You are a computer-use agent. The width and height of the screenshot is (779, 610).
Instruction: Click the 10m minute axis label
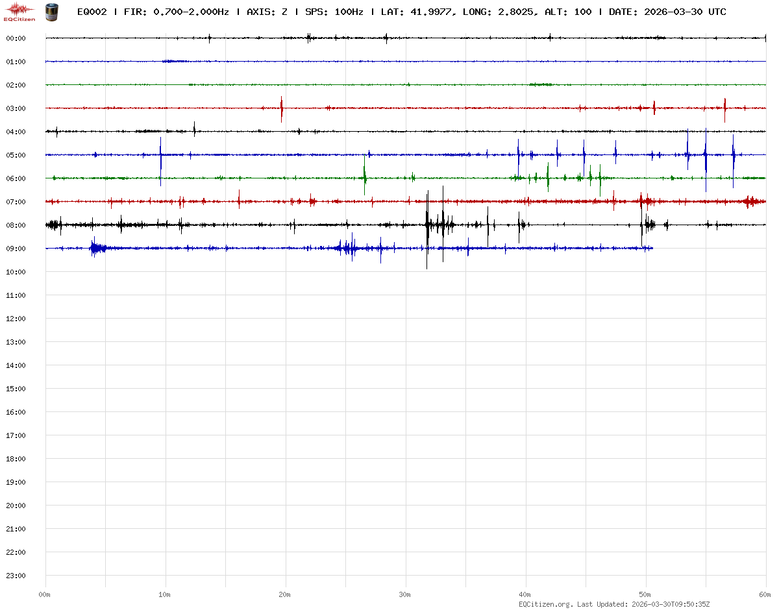pos(164,594)
